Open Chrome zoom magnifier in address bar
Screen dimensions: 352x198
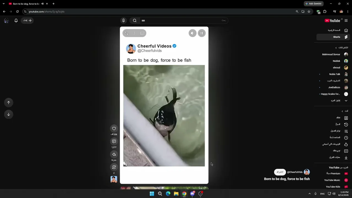[x=297, y=12]
